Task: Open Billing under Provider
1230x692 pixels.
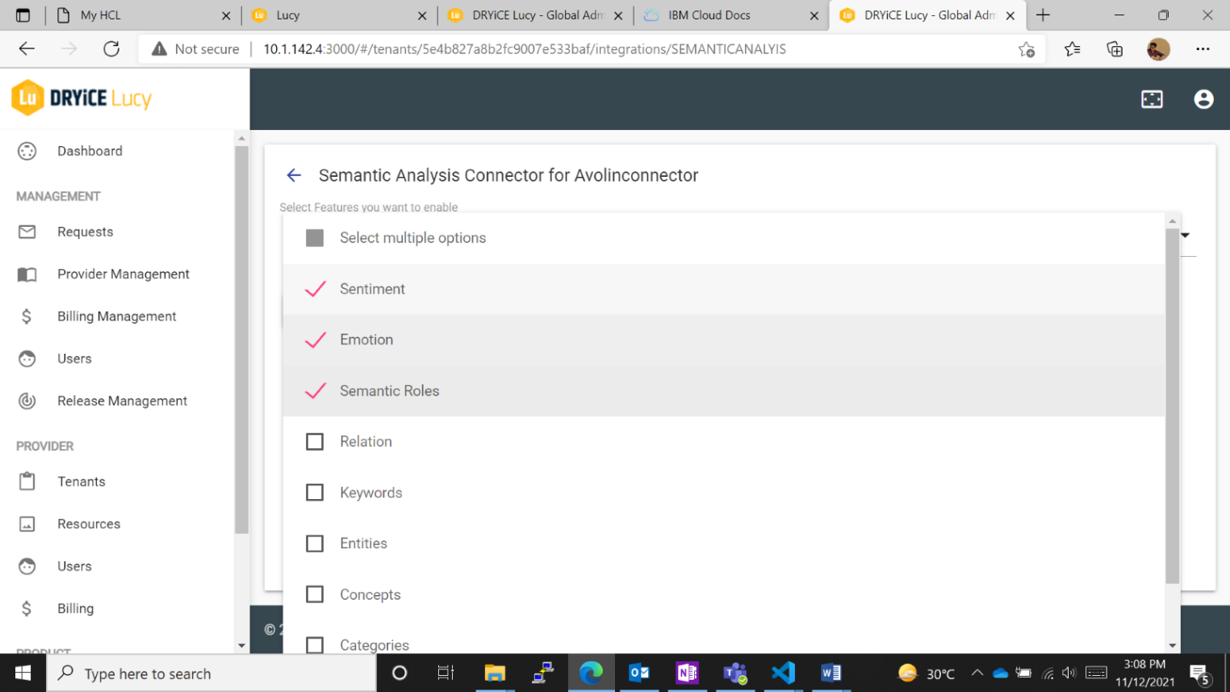Action: pyautogui.click(x=75, y=608)
